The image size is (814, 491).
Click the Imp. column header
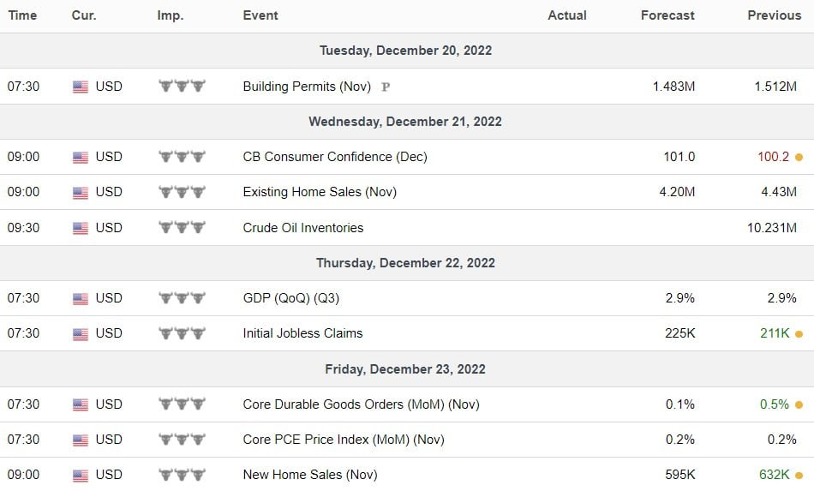(171, 15)
